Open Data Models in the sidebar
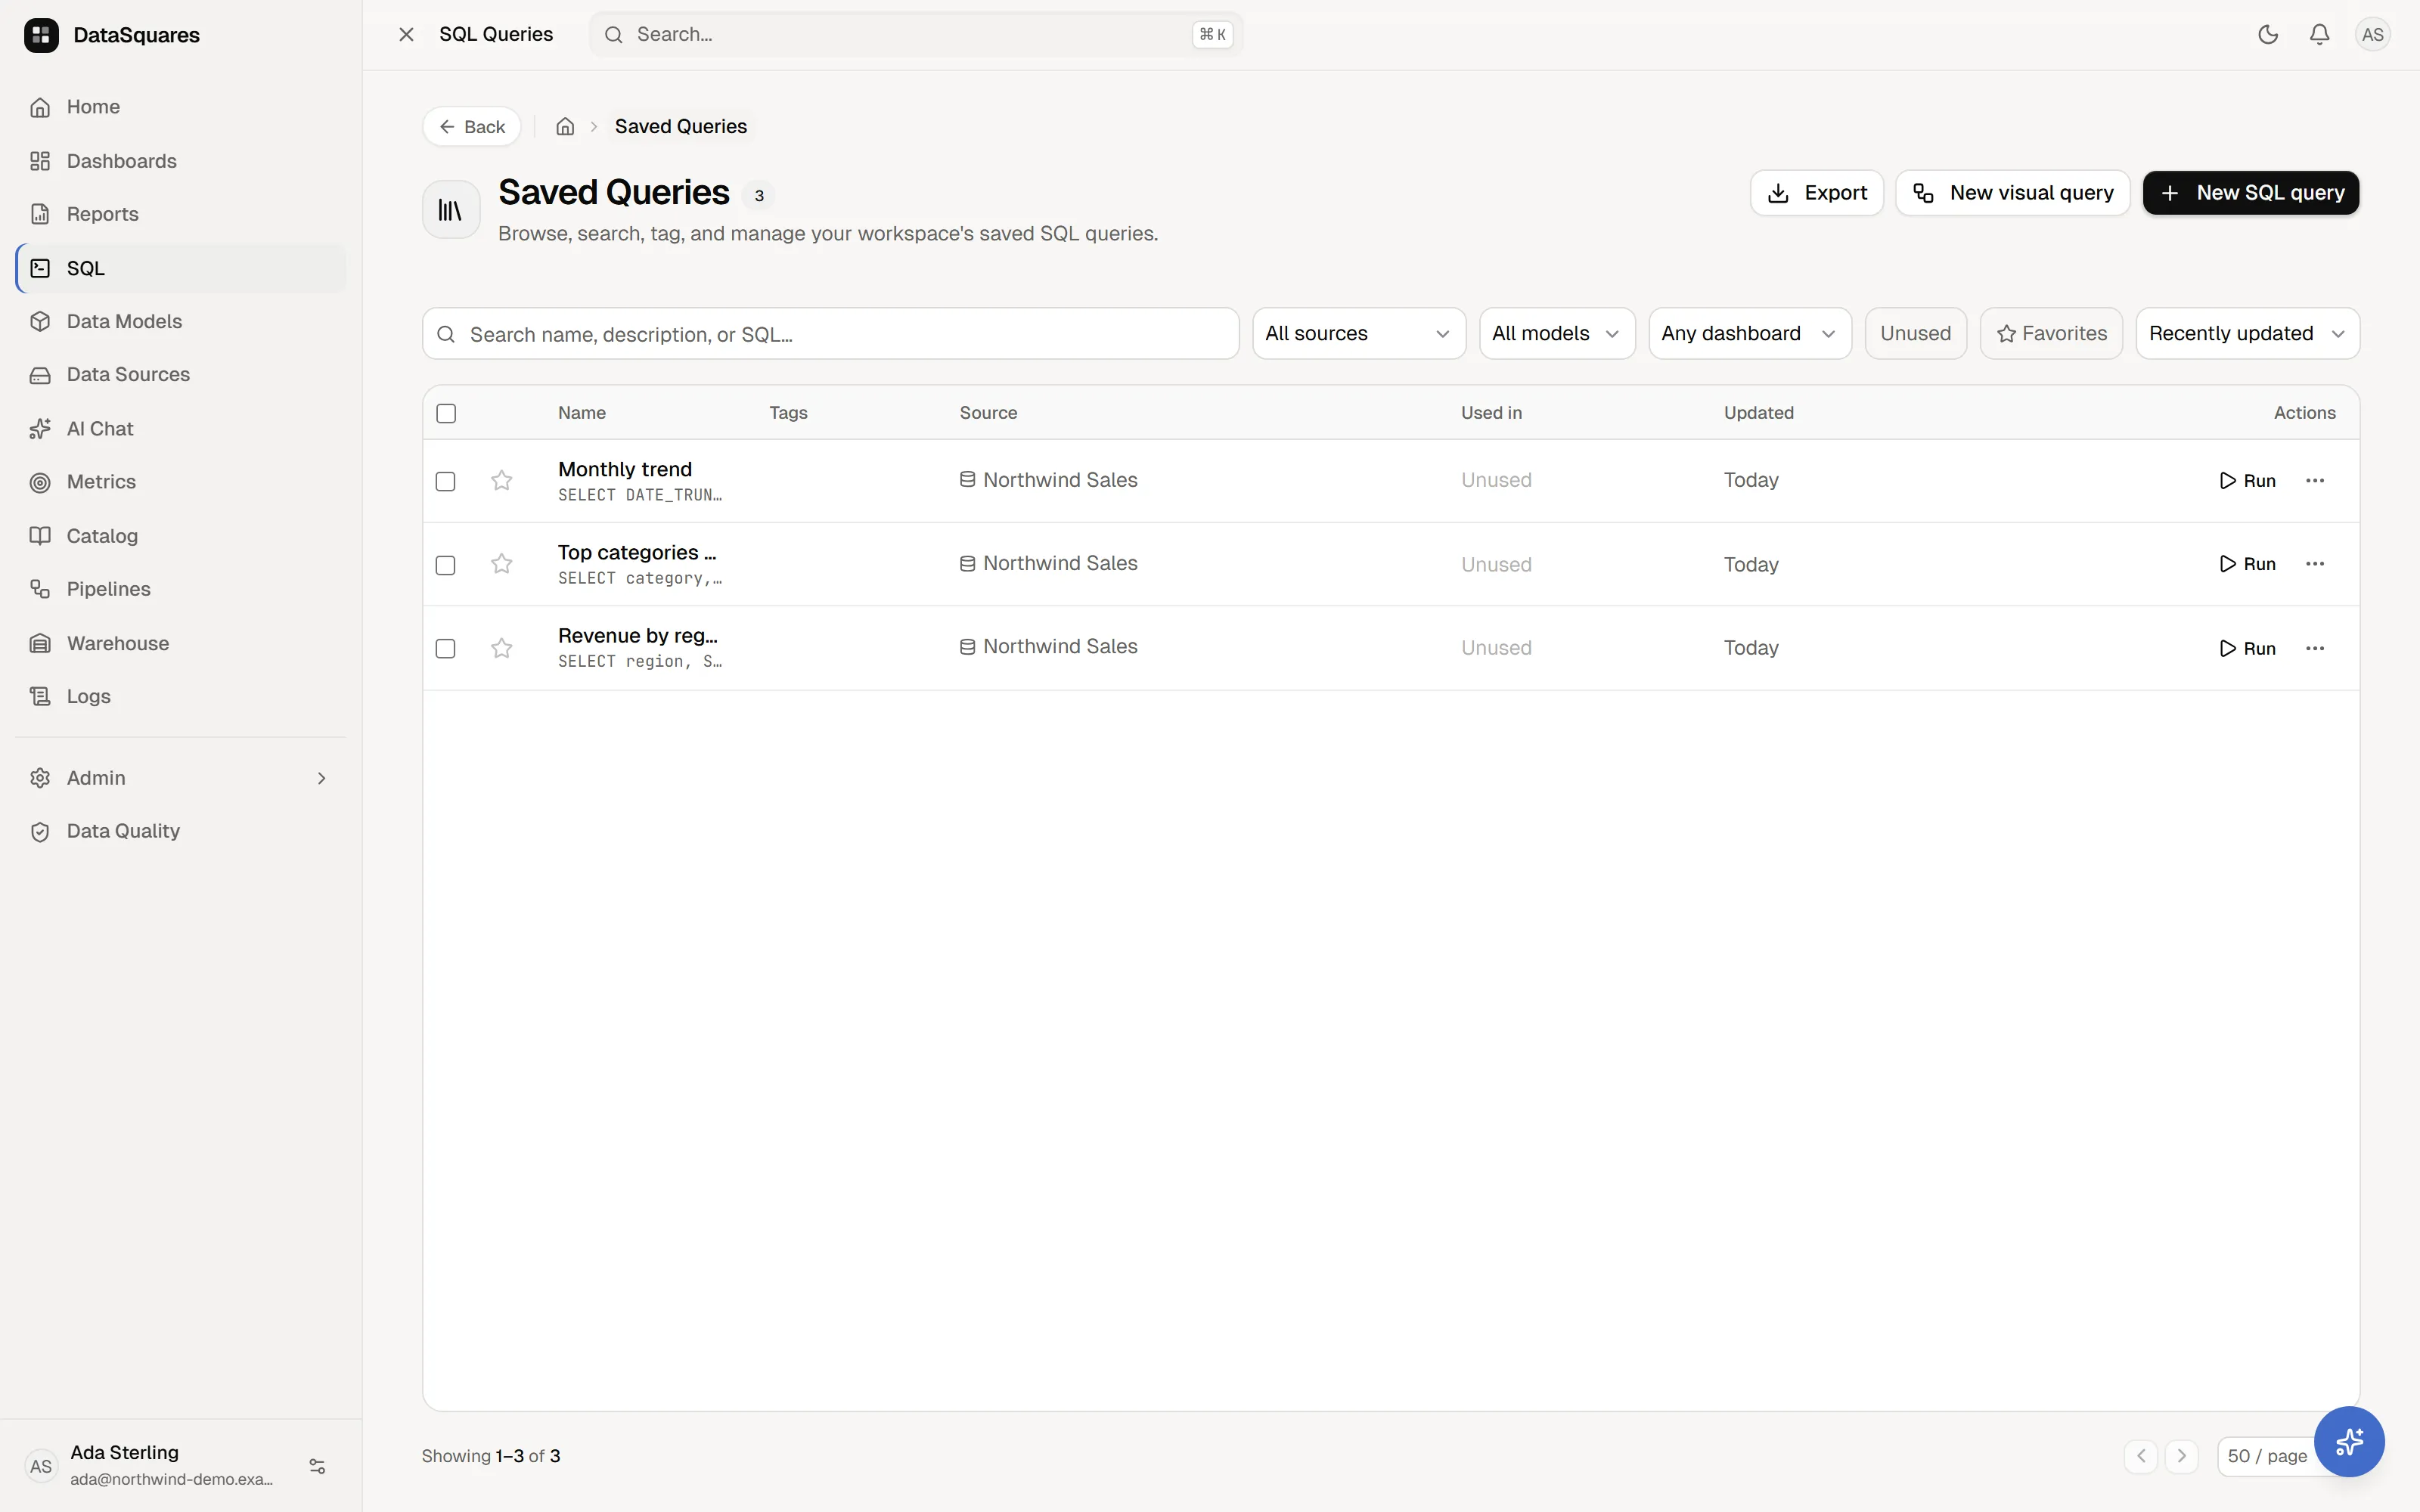The height and width of the screenshot is (1512, 2420). [x=180, y=321]
